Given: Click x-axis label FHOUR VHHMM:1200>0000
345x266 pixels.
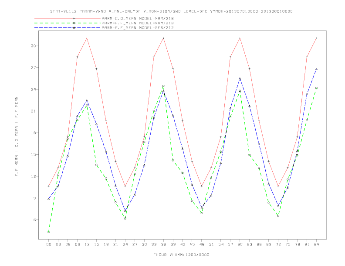Looking at the screenshot, I should tap(181, 255).
